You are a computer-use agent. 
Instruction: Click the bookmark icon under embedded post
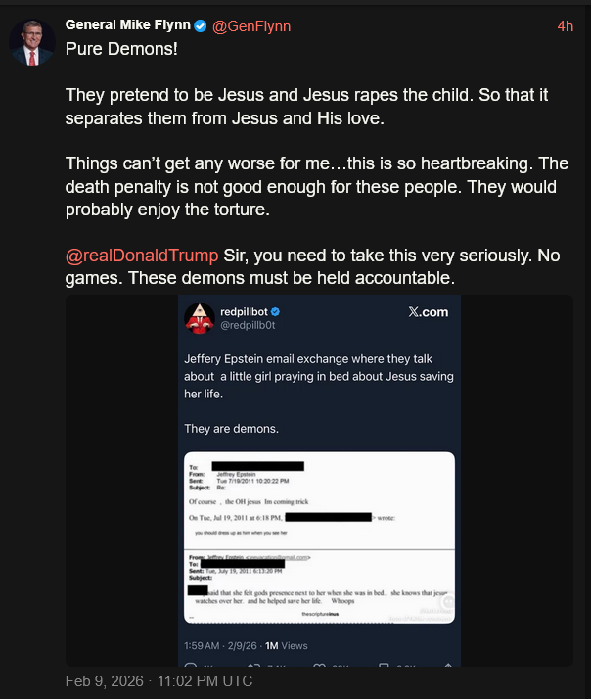[382, 666]
